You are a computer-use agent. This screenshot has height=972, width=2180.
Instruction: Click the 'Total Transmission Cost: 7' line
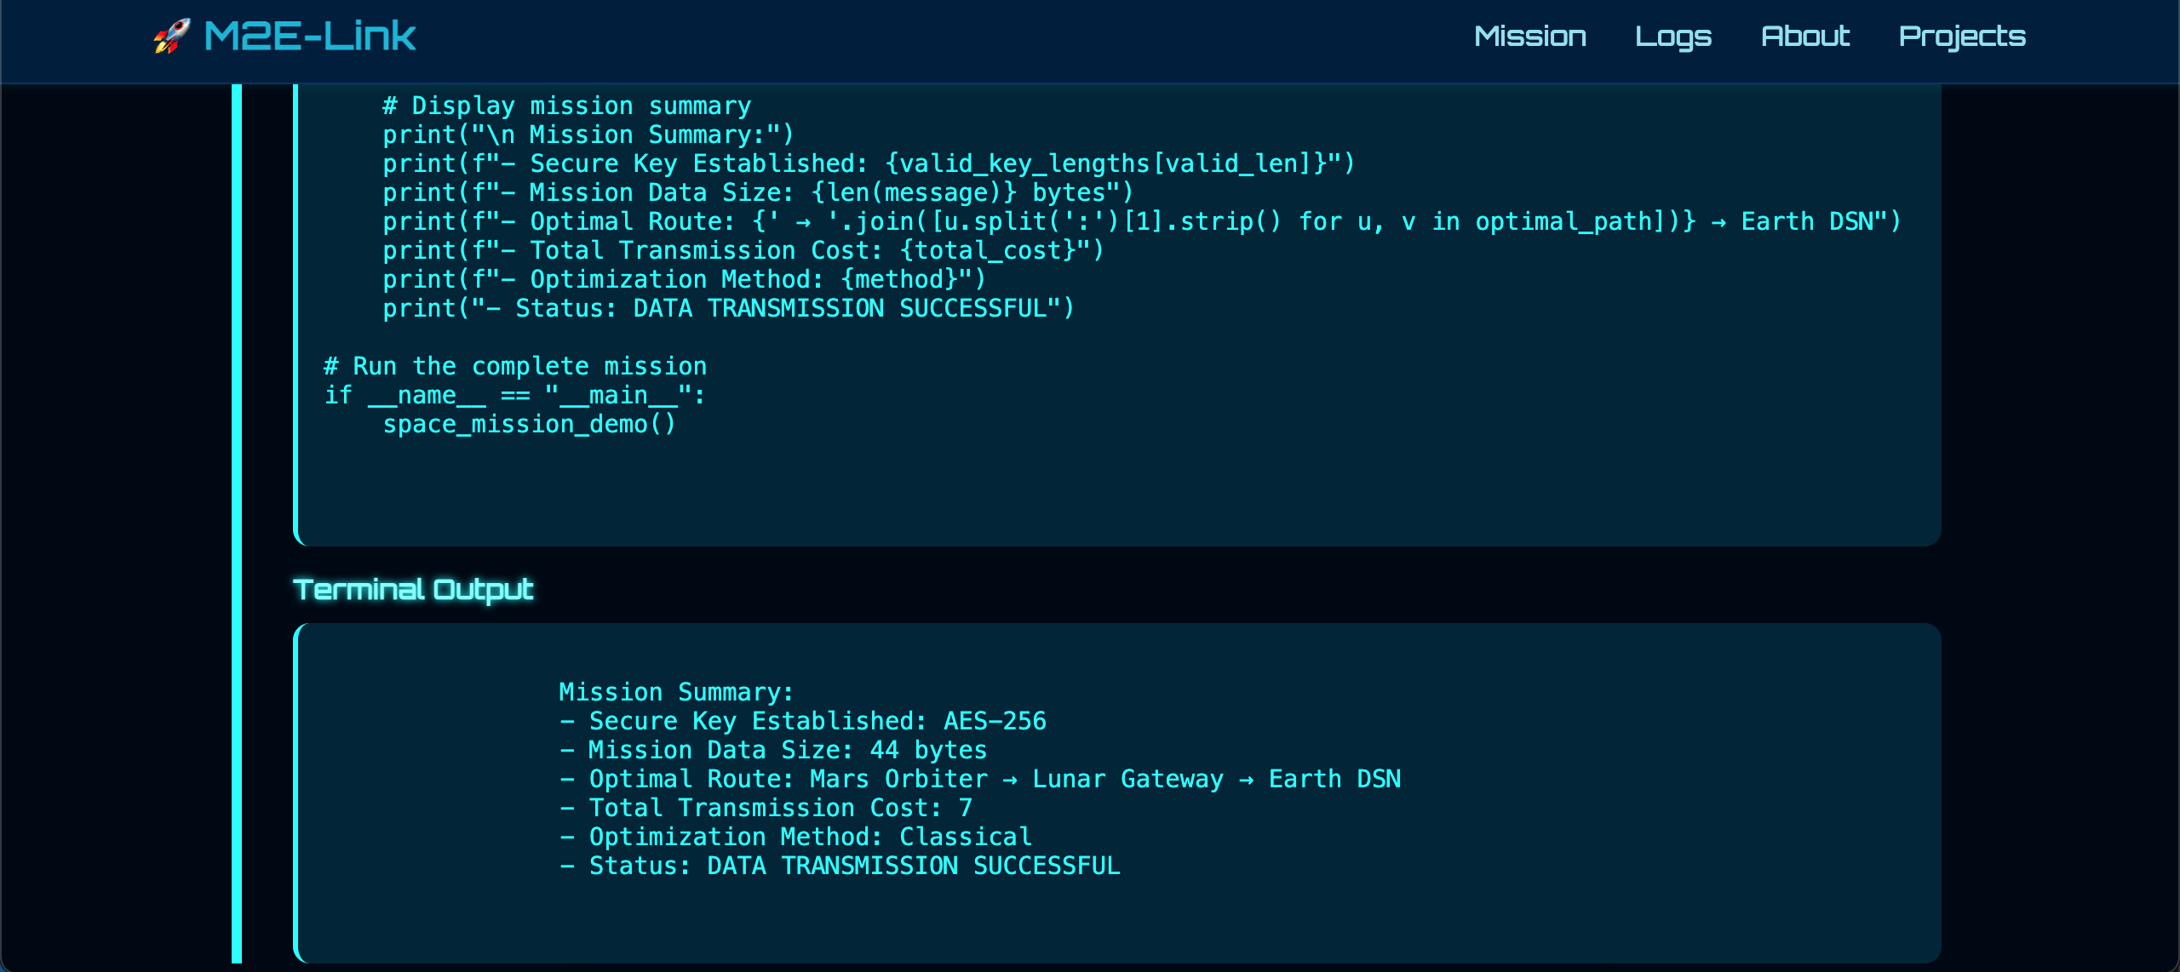click(765, 808)
